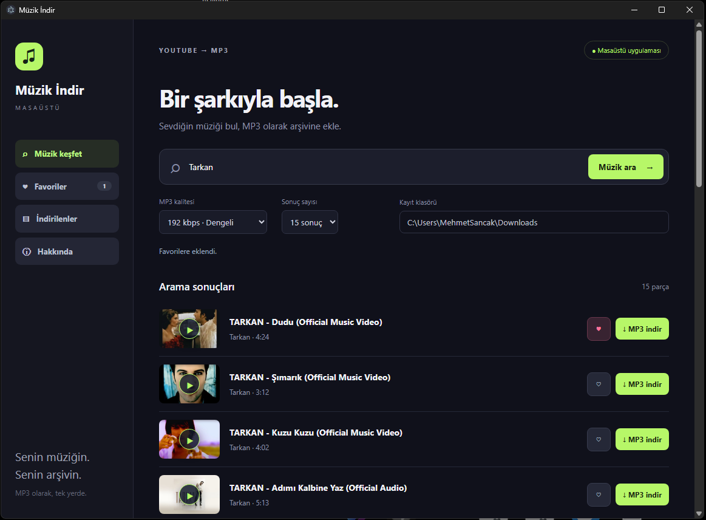The image size is (706, 520).
Task: Favorite Adımı Kalbine Yaz with heart
Action: (599, 494)
